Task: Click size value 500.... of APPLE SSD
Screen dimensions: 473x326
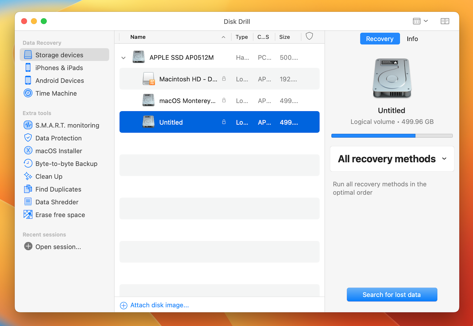Action: [x=289, y=58]
